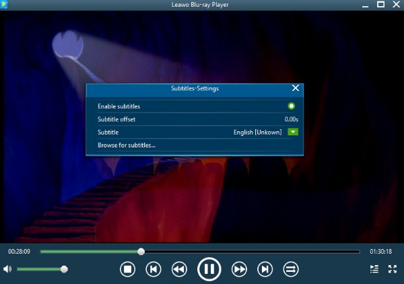
Task: Jump to previous chapter button
Action: coord(154,269)
